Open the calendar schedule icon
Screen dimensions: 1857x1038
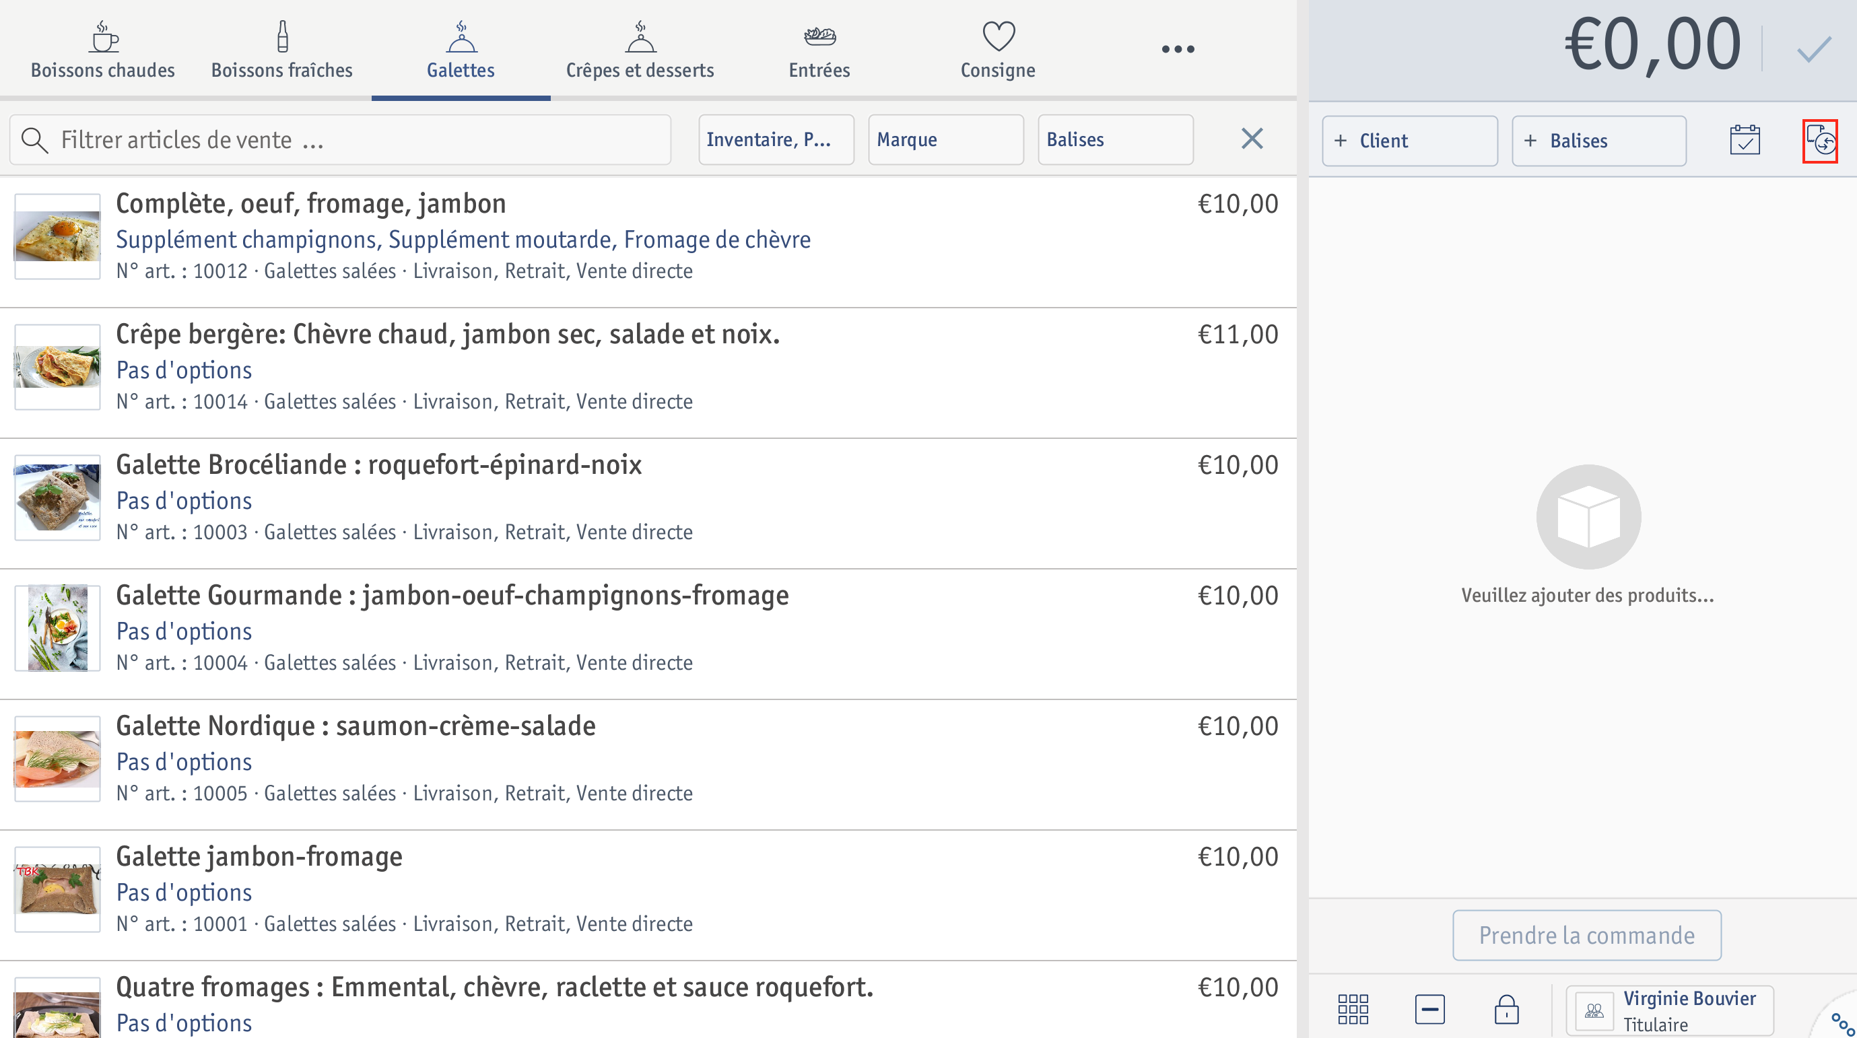click(x=1745, y=140)
